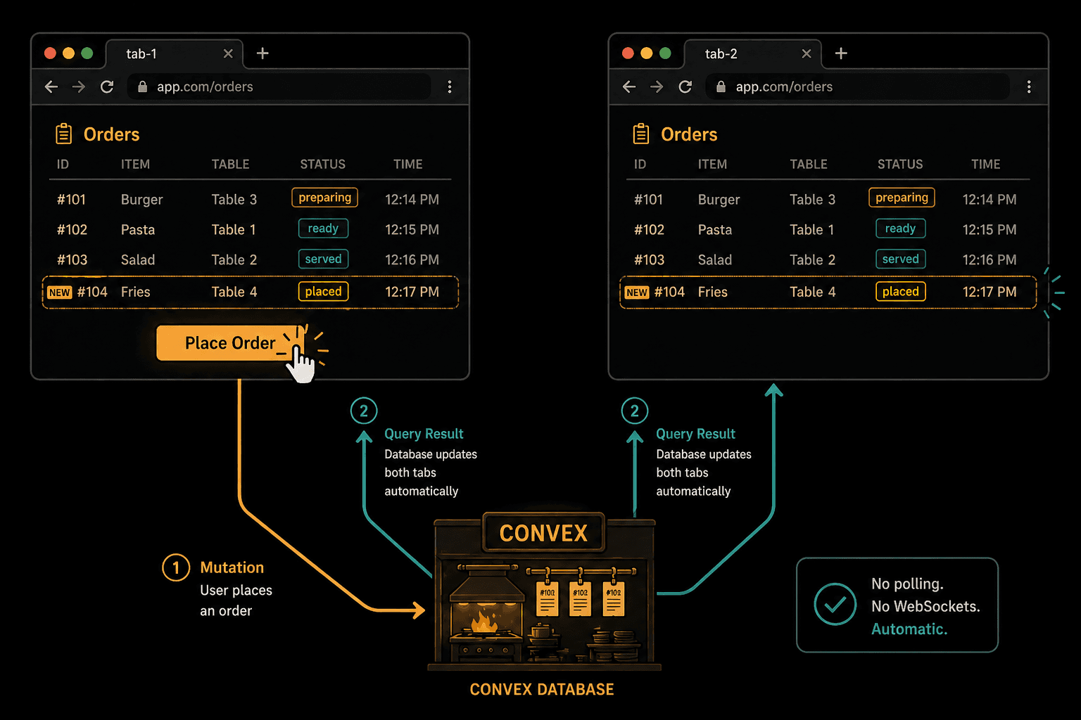Click the NEW badge on order #104 in tab-2
This screenshot has width=1081, height=720.
[x=637, y=292]
